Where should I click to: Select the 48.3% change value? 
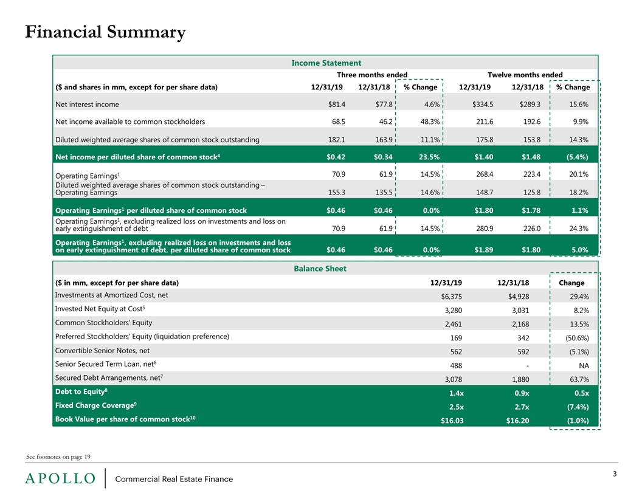430,122
